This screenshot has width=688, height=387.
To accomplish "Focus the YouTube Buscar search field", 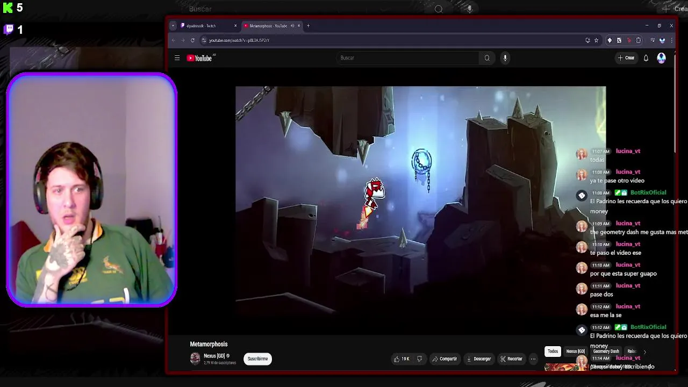I will coord(407,58).
